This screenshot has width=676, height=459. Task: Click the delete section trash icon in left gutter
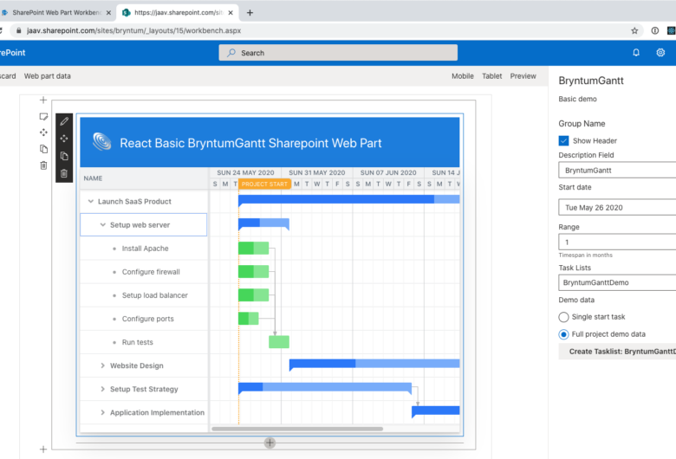tap(43, 165)
